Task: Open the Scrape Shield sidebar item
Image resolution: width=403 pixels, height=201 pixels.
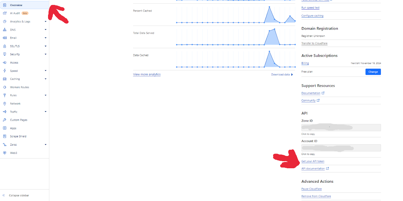Action: click(x=24, y=136)
